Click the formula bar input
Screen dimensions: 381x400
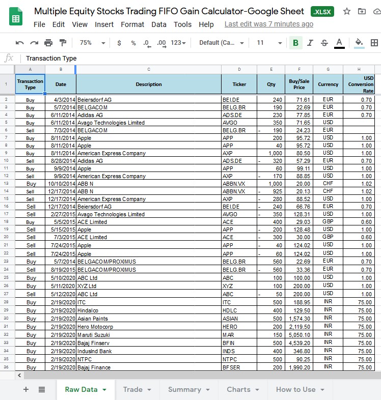coord(202,59)
